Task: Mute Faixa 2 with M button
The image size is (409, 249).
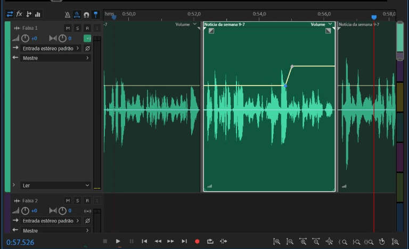Action: [x=68, y=201]
